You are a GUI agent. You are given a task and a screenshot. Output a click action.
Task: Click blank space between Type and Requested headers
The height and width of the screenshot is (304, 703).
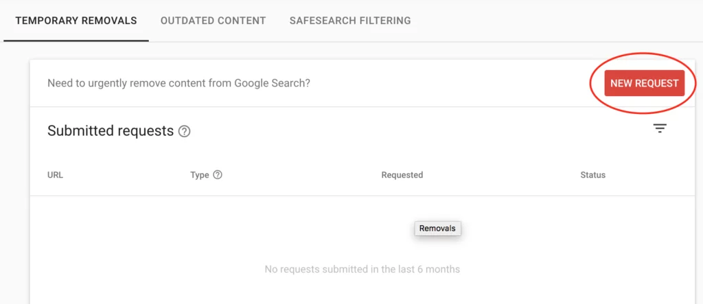point(302,175)
